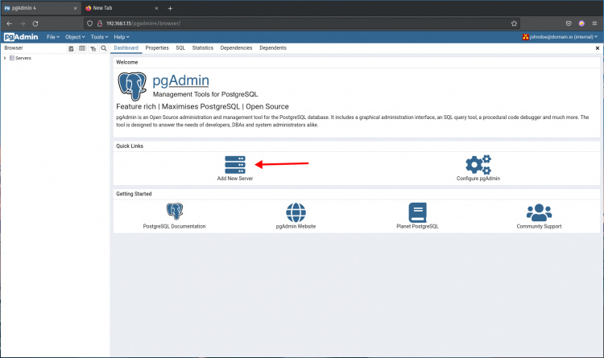Click the Filtered Rows icon in Browser toolbar
Screen dimensions: 604x358
coord(93,48)
